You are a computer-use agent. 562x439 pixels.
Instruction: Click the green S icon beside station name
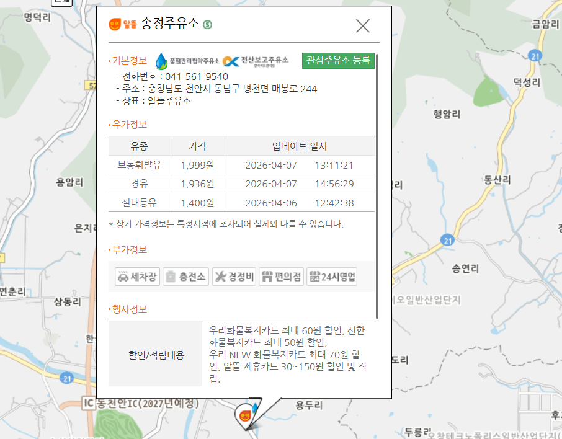pos(207,25)
